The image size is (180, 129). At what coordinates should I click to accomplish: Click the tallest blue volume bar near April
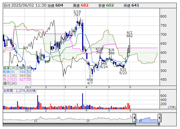point(82,101)
